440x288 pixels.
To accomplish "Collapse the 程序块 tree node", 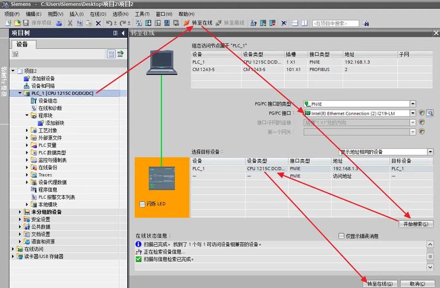I will pyautogui.click(x=27, y=115).
